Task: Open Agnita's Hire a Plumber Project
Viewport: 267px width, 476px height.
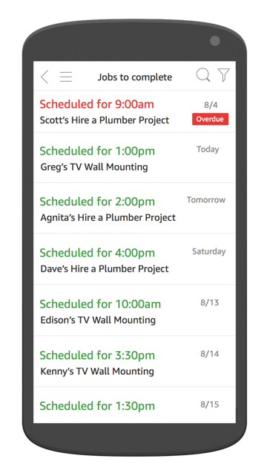Action: (x=134, y=208)
